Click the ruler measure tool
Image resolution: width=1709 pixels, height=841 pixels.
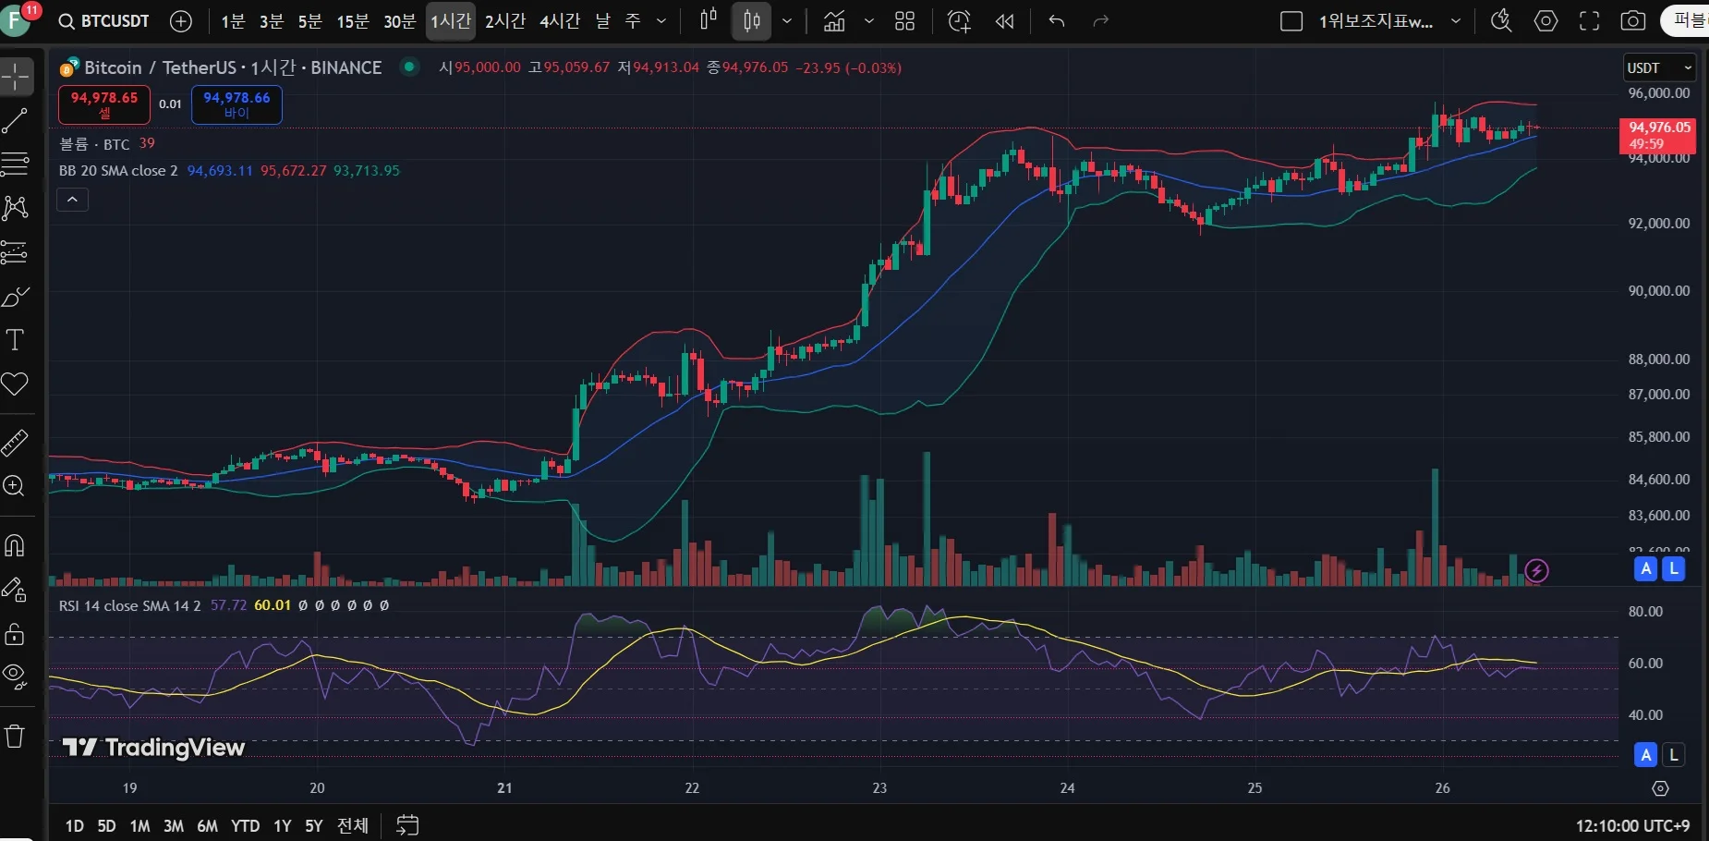16,444
